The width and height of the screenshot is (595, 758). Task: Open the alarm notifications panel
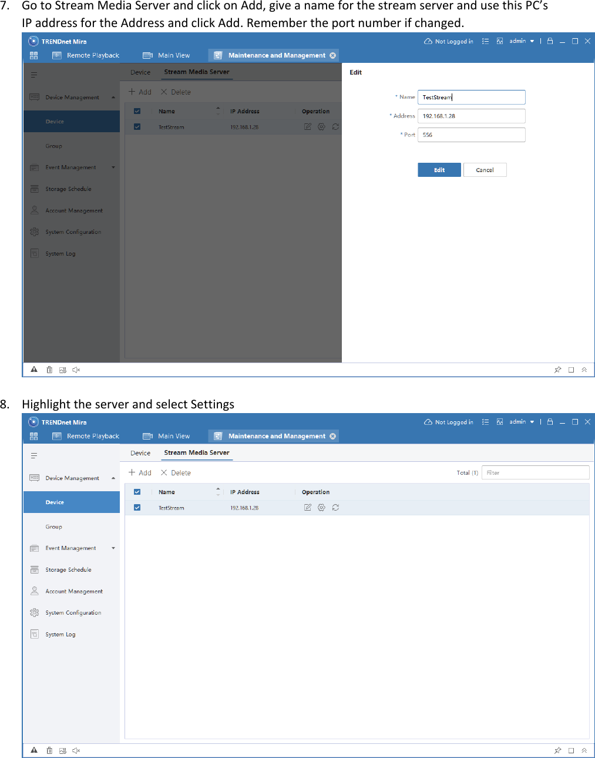(x=33, y=750)
